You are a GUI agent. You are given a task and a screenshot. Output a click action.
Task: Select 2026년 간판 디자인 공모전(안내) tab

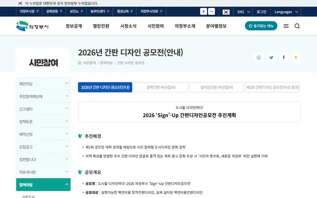[x=105, y=87]
